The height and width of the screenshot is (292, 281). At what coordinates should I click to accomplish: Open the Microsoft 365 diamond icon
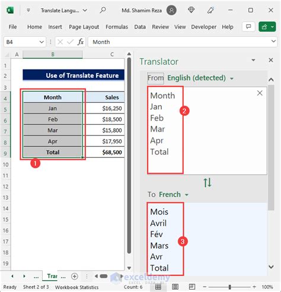click(x=191, y=10)
